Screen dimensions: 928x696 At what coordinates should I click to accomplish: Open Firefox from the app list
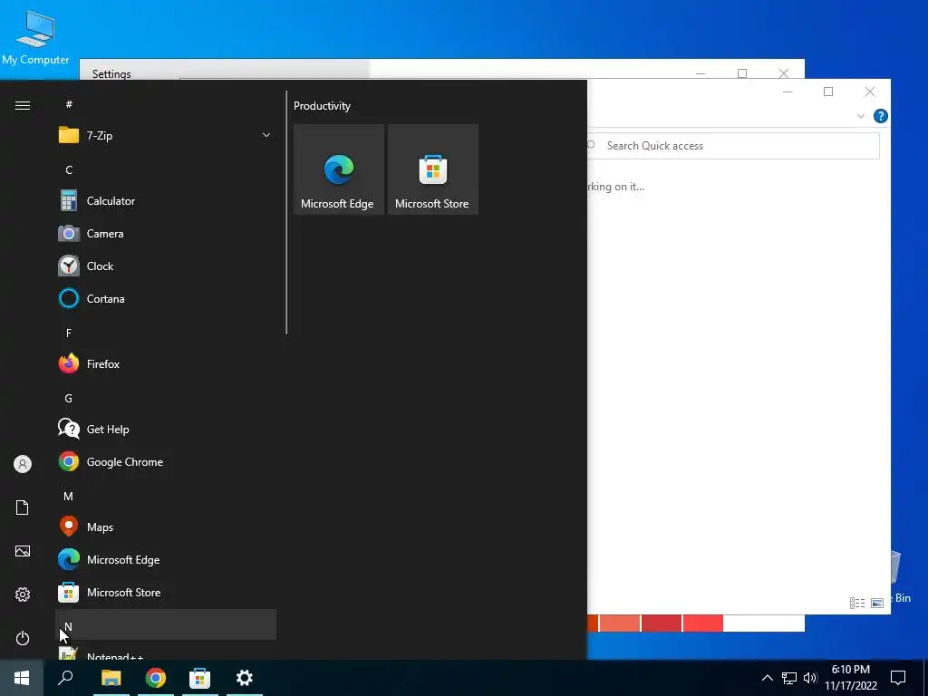tap(166, 363)
